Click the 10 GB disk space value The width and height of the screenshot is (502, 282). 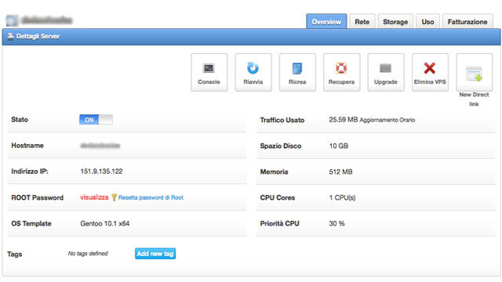point(338,146)
